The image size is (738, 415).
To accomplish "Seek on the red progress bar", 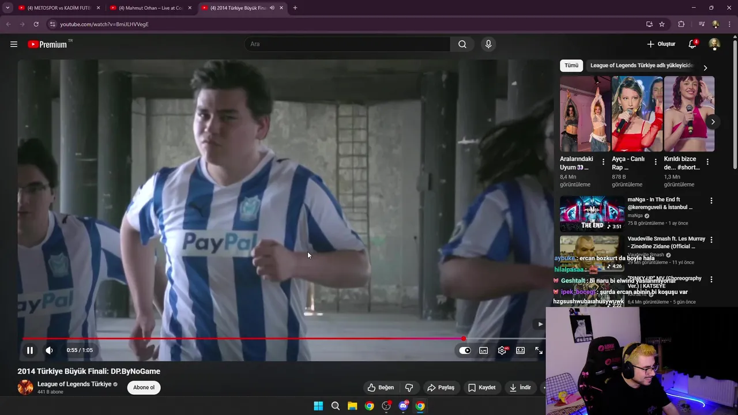I will 283,339.
